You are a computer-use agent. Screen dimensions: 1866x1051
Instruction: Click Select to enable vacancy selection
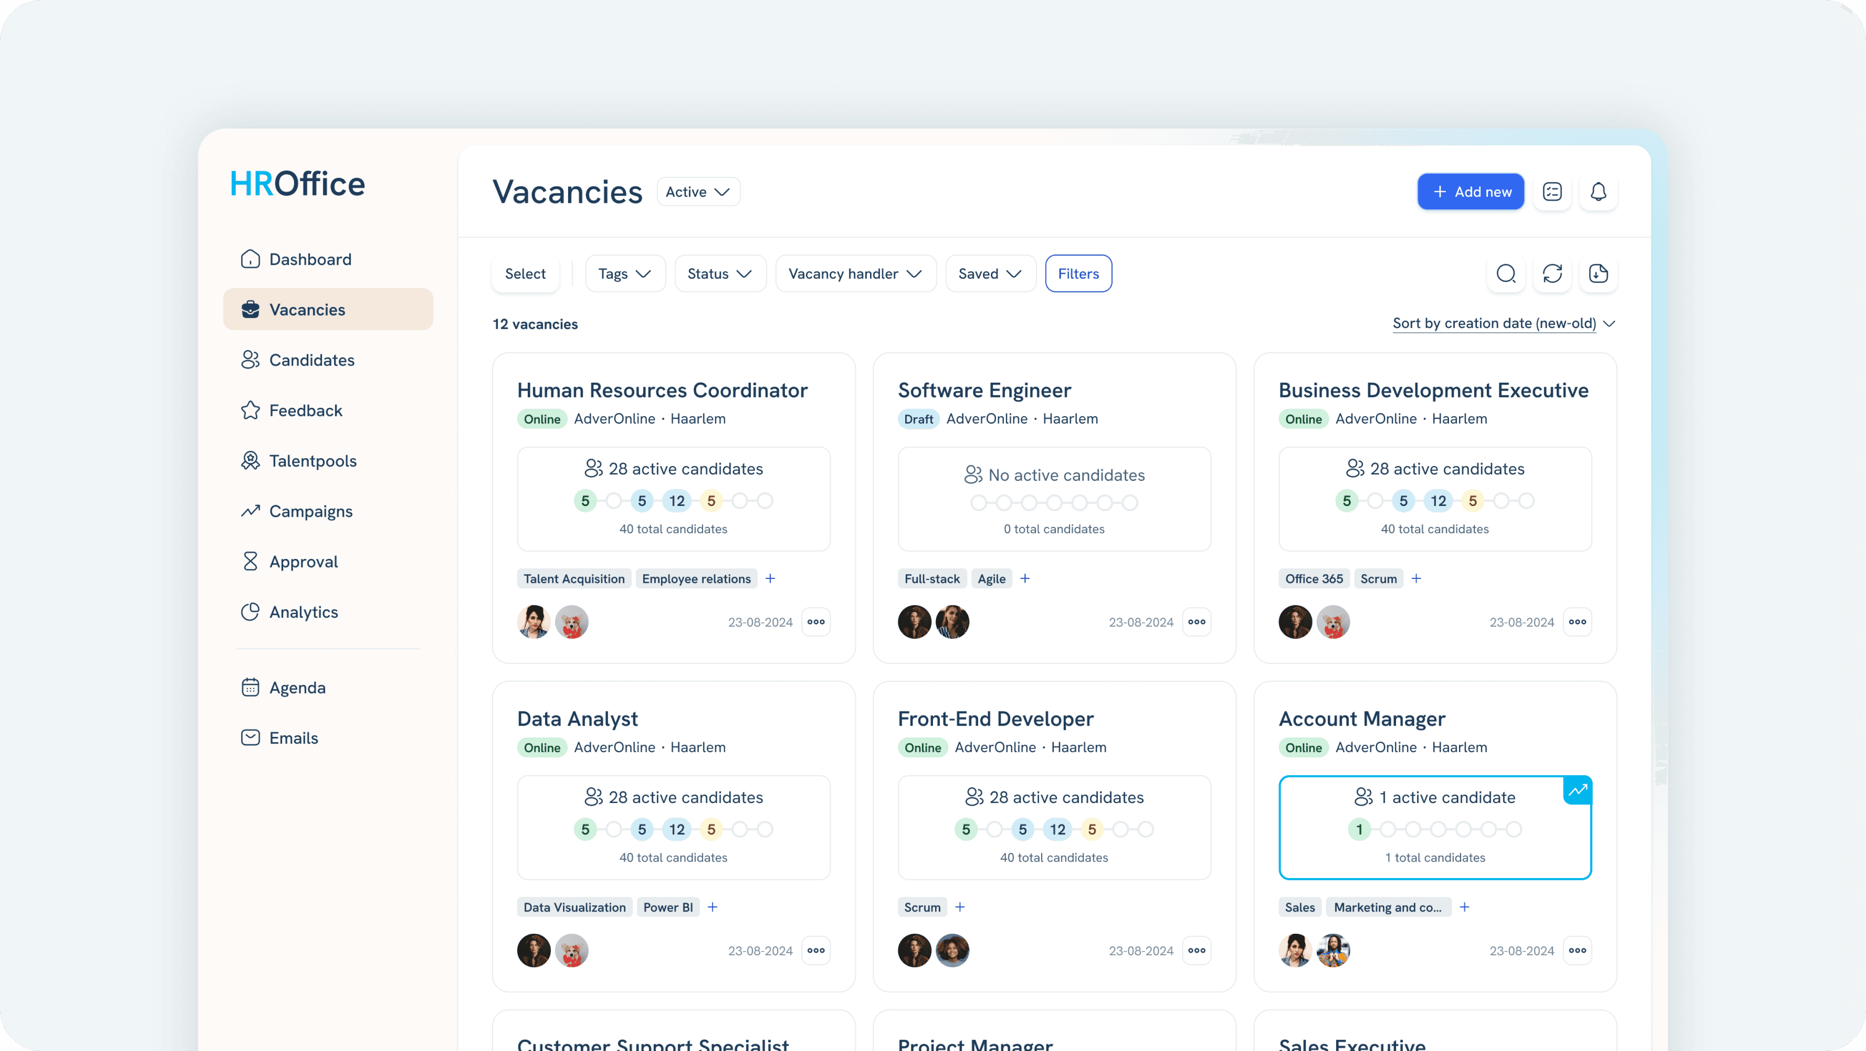tap(525, 274)
